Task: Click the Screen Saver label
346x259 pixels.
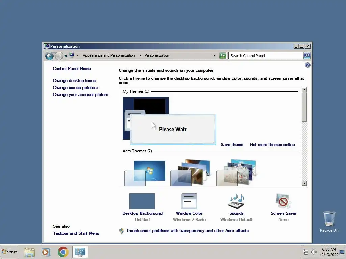Action: click(x=283, y=213)
